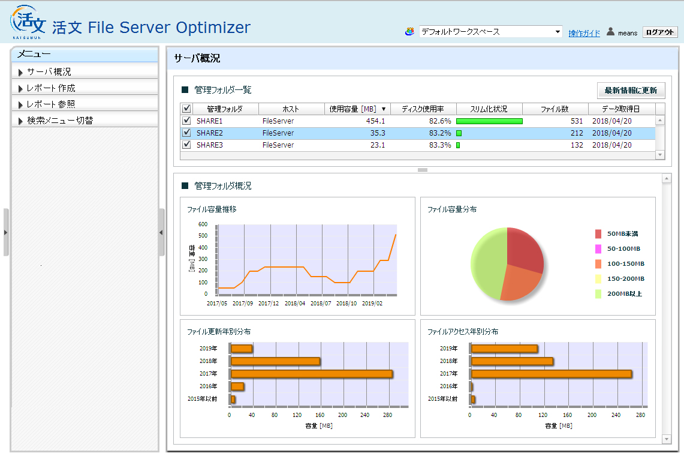Click the horizontal splitter grip between panels

(422, 170)
